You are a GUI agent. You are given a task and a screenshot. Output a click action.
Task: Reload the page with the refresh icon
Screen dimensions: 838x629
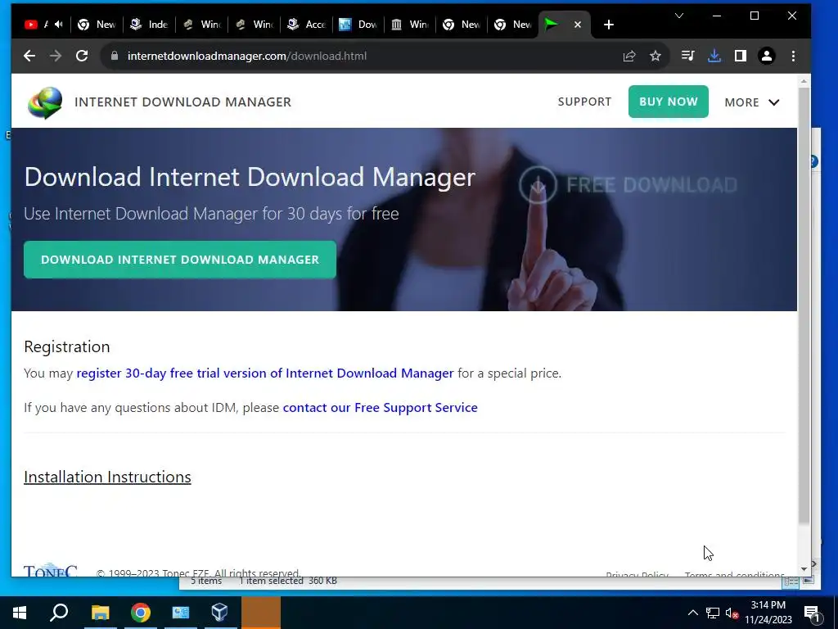tap(82, 56)
